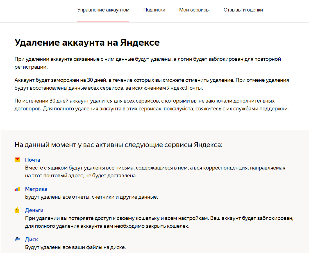Open the Метрика service link
309x253 pixels.
pyautogui.click(x=36, y=189)
